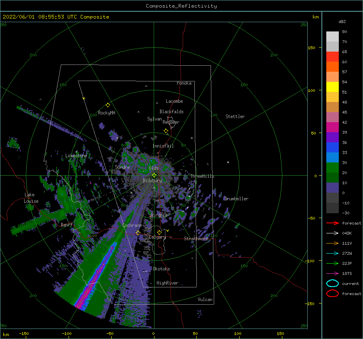Click the yellow diamond marker near RedDeer

(x=166, y=131)
